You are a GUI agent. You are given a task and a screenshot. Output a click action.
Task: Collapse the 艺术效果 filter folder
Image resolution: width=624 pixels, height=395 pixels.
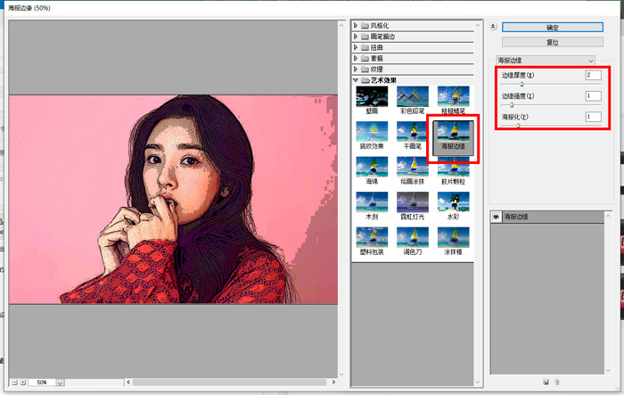pyautogui.click(x=356, y=80)
